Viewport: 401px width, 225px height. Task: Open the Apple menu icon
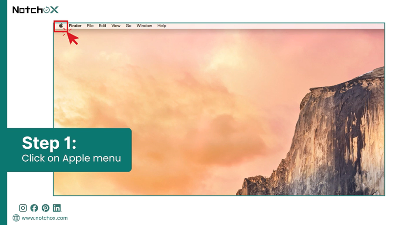tap(61, 26)
